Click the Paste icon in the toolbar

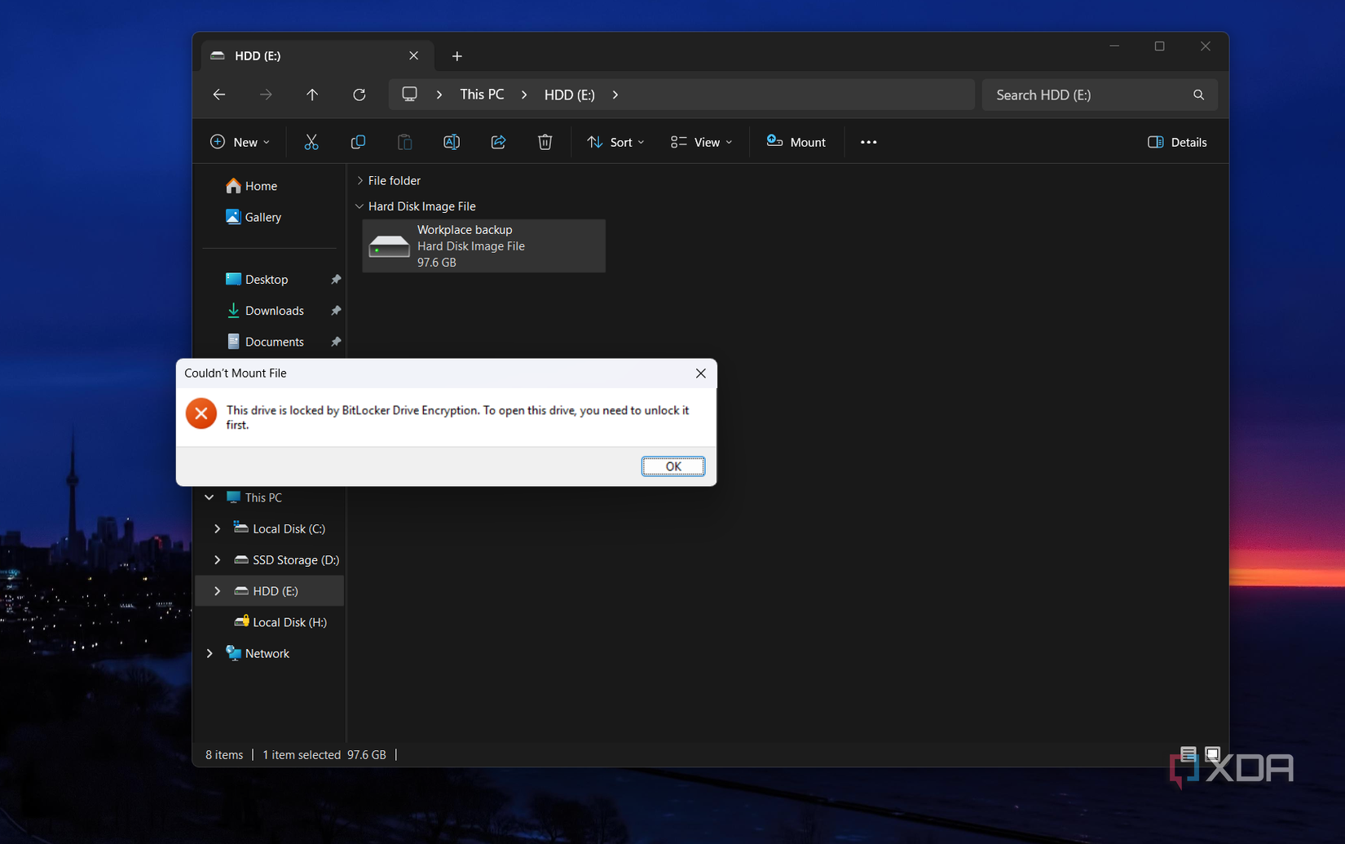404,141
